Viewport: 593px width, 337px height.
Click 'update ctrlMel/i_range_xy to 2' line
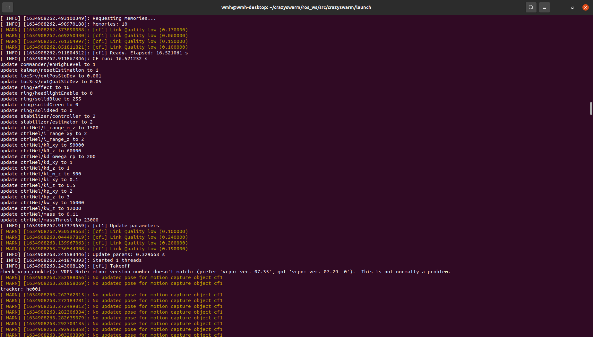44,133
